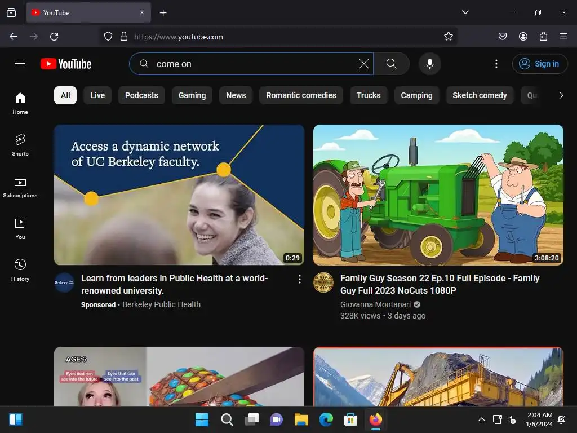Screen dimensions: 577x433
Task: Click Giovanna Montanari channel avatar
Action: tap(323, 282)
